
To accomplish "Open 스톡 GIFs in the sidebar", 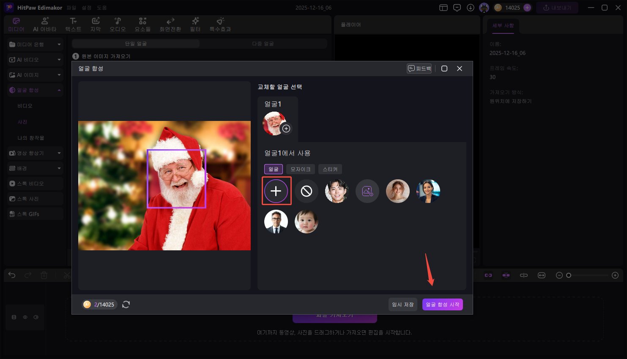I will pyautogui.click(x=35, y=214).
